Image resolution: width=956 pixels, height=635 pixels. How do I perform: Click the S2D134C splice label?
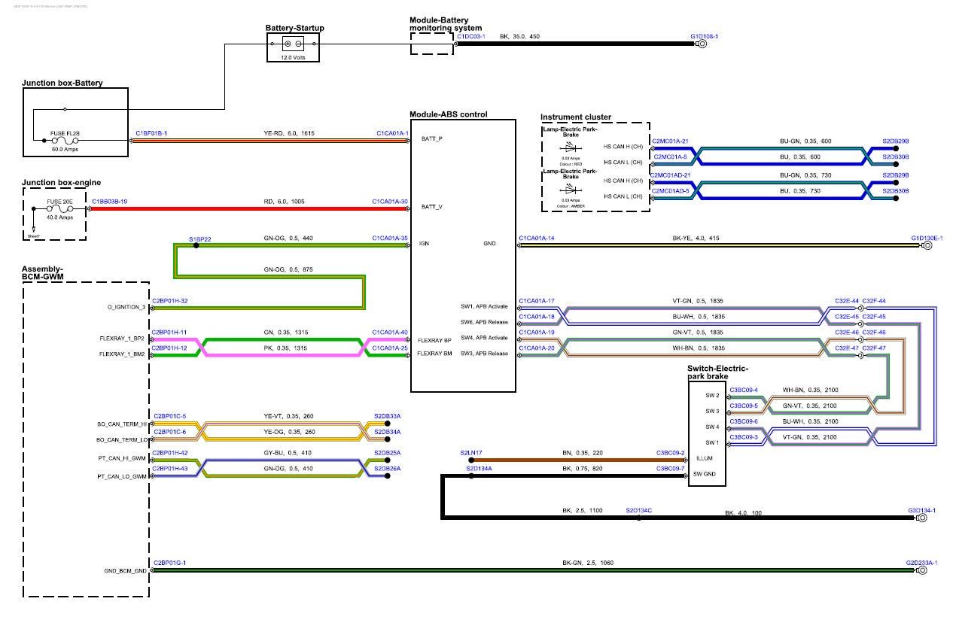click(638, 511)
